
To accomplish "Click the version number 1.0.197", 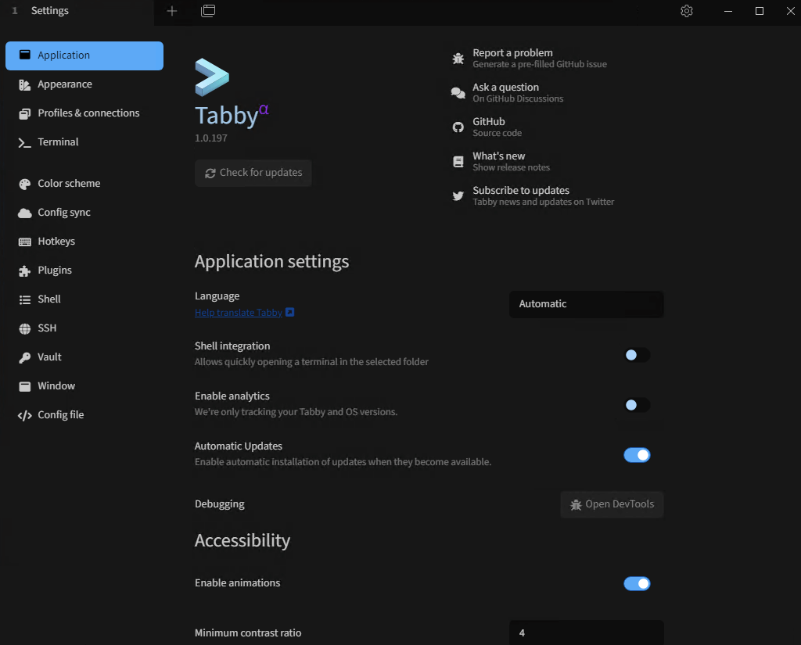I will point(211,138).
